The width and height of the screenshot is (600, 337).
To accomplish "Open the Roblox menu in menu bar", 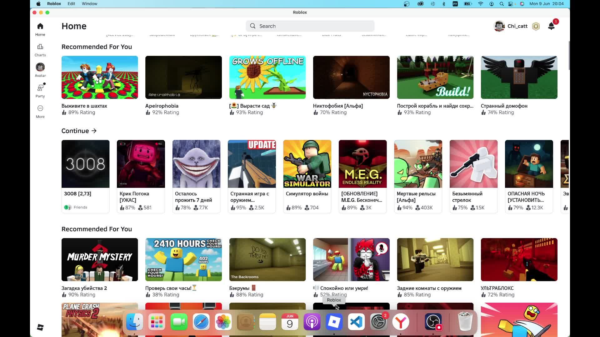I will (x=54, y=4).
